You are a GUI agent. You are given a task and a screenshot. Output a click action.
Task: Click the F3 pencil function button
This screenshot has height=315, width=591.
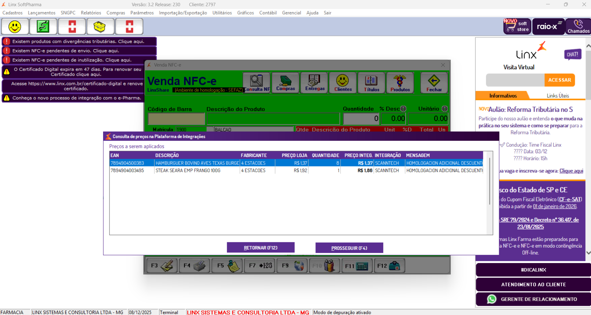[x=162, y=266]
